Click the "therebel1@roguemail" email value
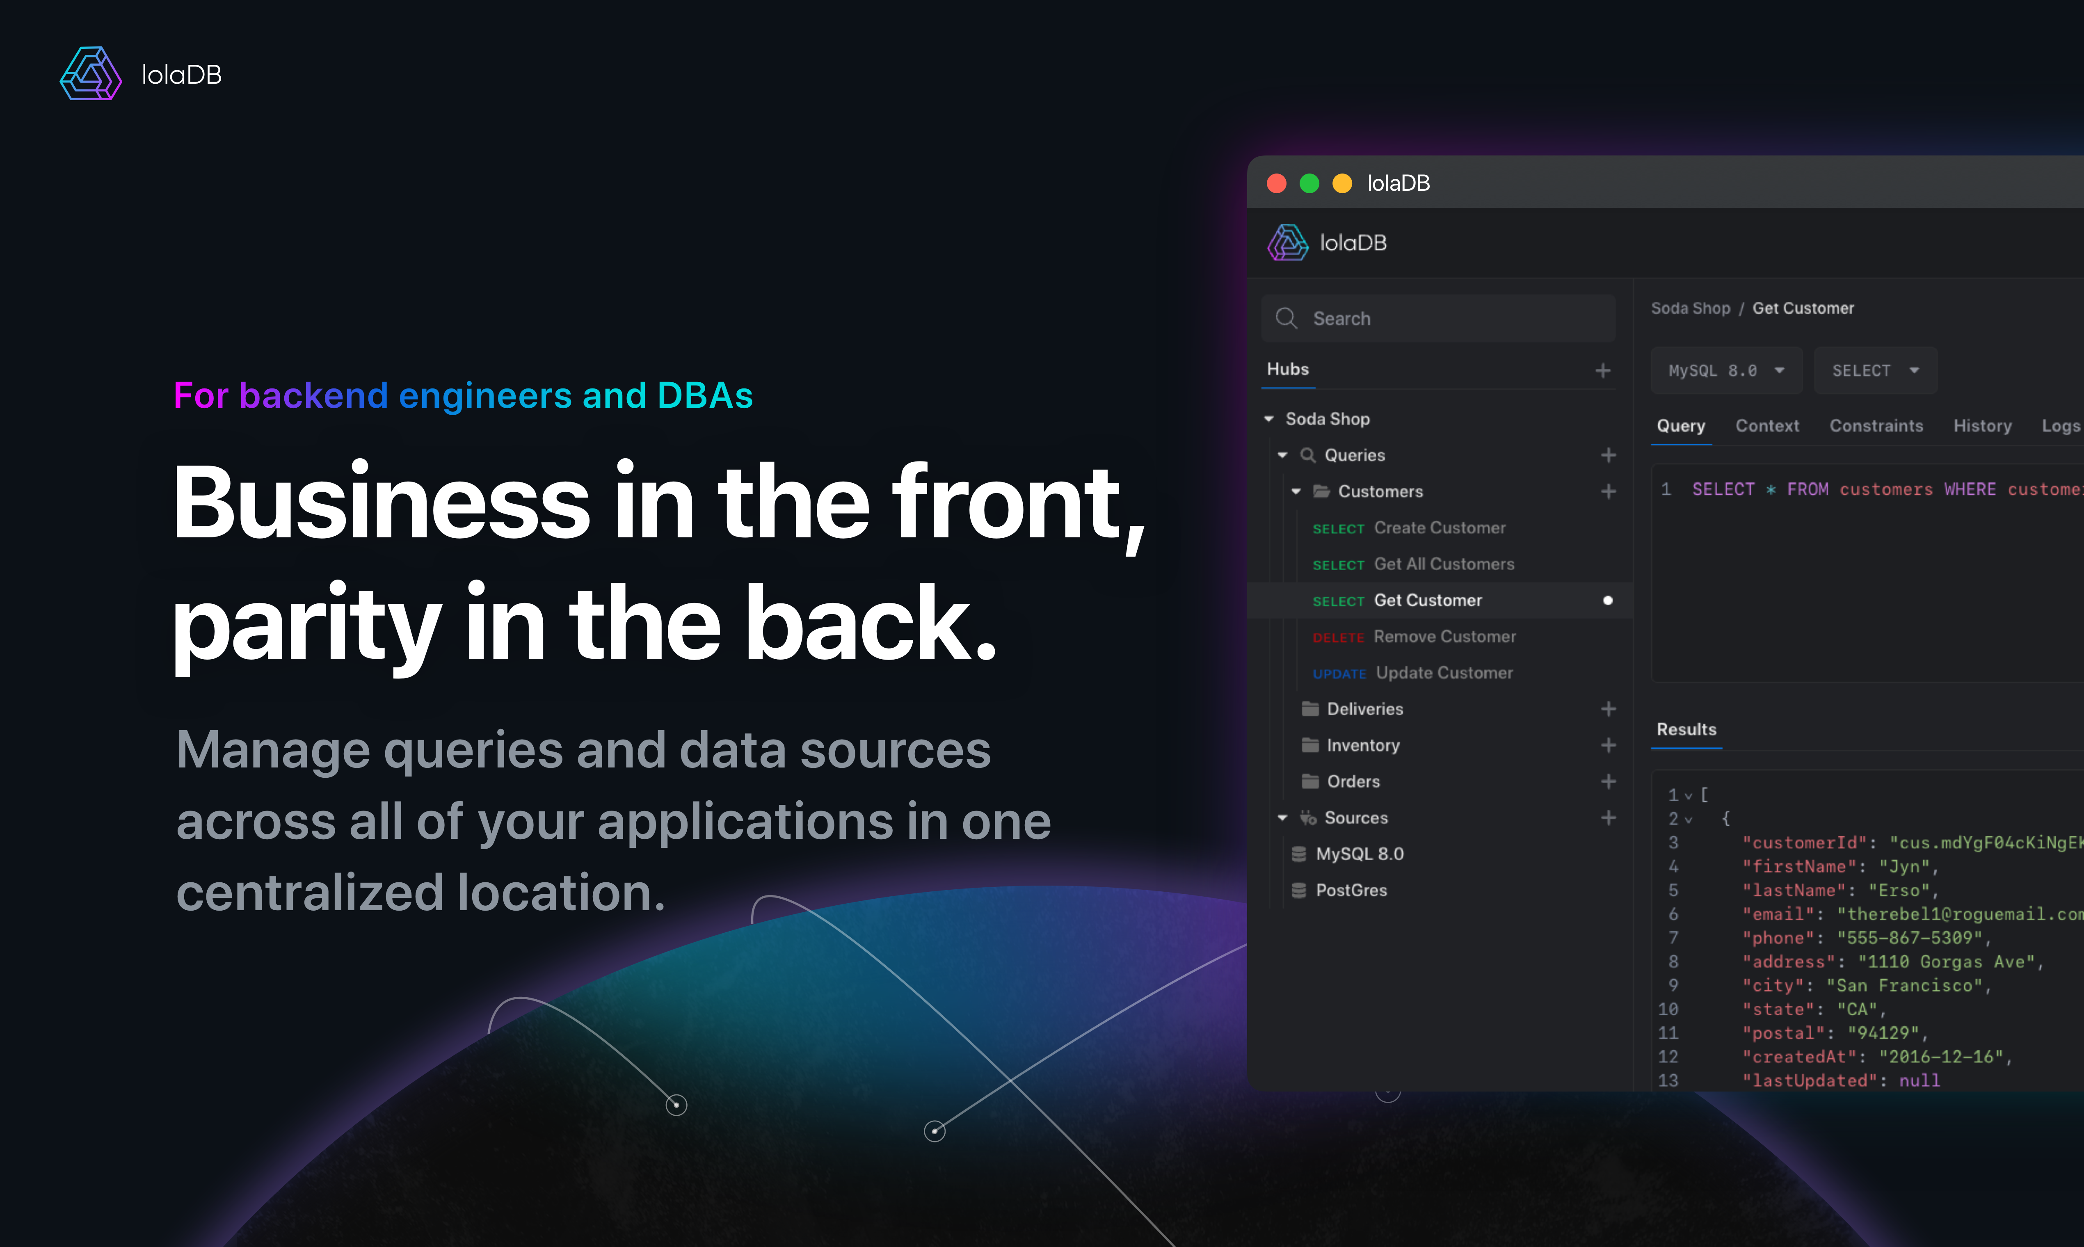This screenshot has height=1247, width=2084. [x=1960, y=914]
